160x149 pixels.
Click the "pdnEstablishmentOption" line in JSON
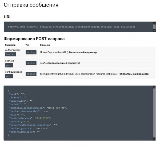click(x=38, y=108)
